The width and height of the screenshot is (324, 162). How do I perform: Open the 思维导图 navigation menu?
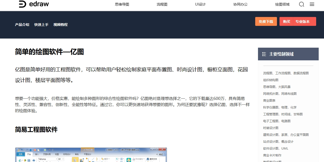(x=122, y=4)
